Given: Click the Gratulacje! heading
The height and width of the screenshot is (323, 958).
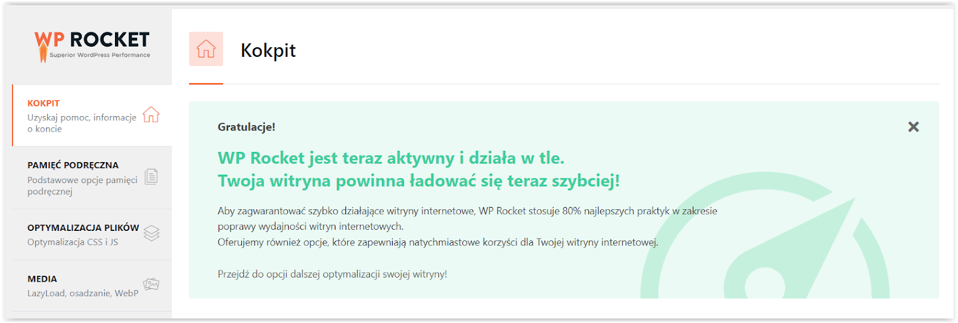Looking at the screenshot, I should (x=247, y=127).
